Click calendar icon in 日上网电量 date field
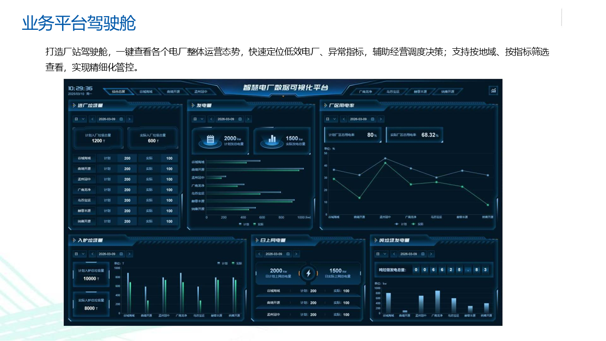The width and height of the screenshot is (606, 341). coord(288,254)
